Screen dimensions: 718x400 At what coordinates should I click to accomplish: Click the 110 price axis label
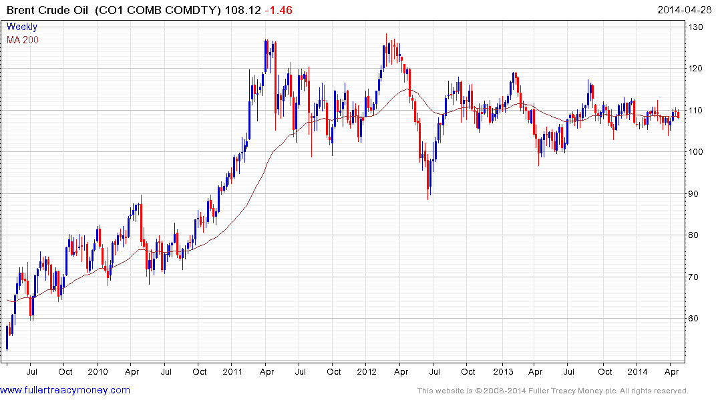695,110
